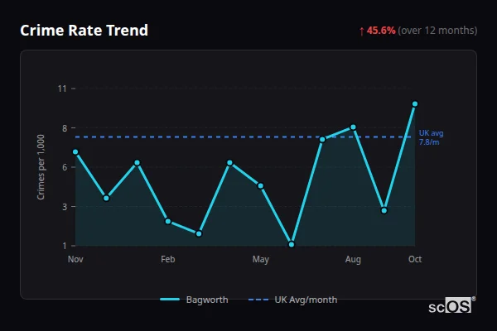Click the Oct x-axis label
The width and height of the screenshot is (497, 331).
tap(415, 259)
